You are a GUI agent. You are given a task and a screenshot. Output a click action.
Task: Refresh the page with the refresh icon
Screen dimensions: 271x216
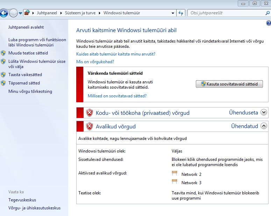click(x=181, y=13)
